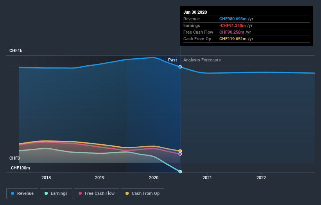Image resolution: width=321 pixels, height=205 pixels.
Task: Select the 2022 x-axis label
Action: [x=261, y=178]
